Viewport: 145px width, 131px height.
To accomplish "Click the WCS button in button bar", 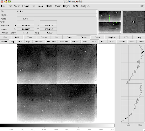I will point(126,37).
